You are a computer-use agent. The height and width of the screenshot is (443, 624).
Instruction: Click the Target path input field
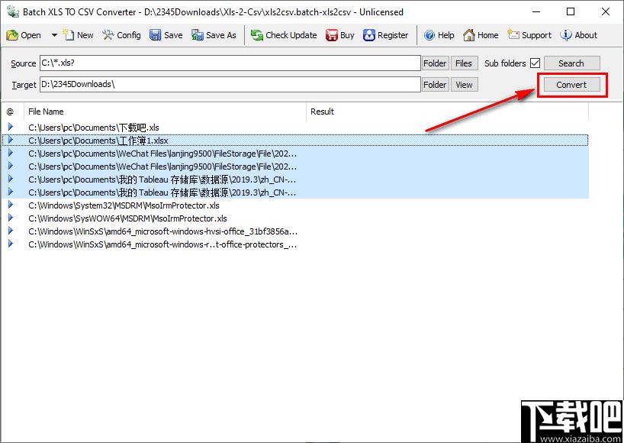(230, 84)
